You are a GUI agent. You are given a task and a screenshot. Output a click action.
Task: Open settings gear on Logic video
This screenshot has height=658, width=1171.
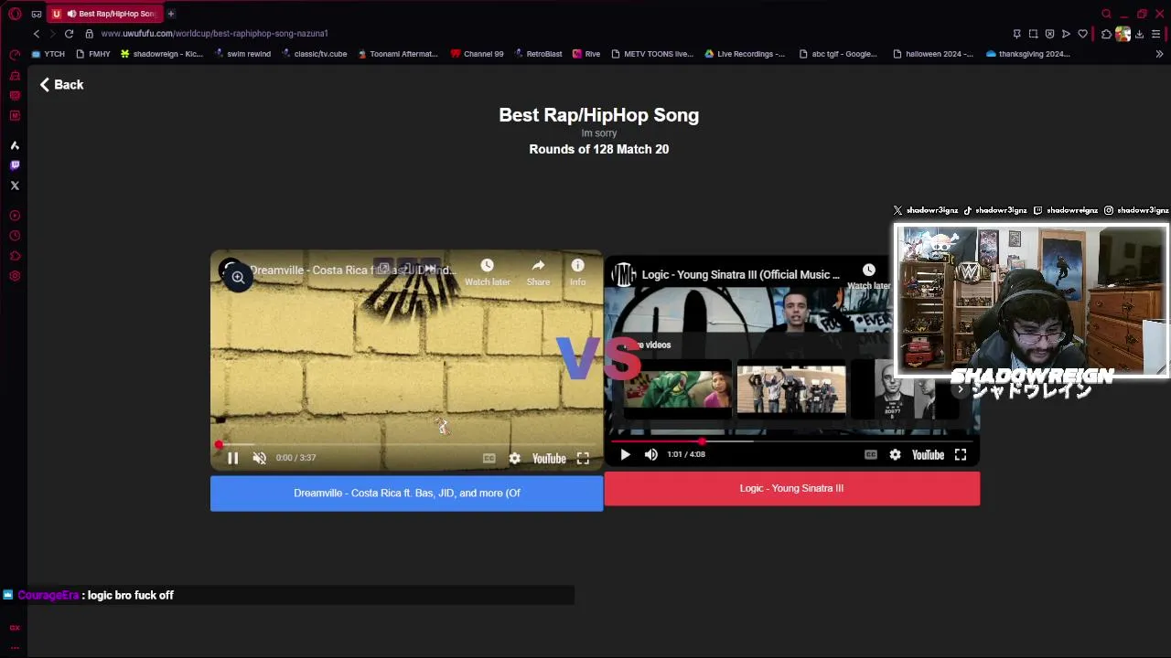(x=895, y=454)
